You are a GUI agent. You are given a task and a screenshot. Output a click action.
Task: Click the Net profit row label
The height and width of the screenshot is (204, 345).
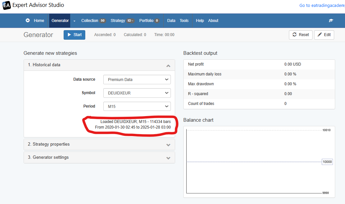coord(196,64)
